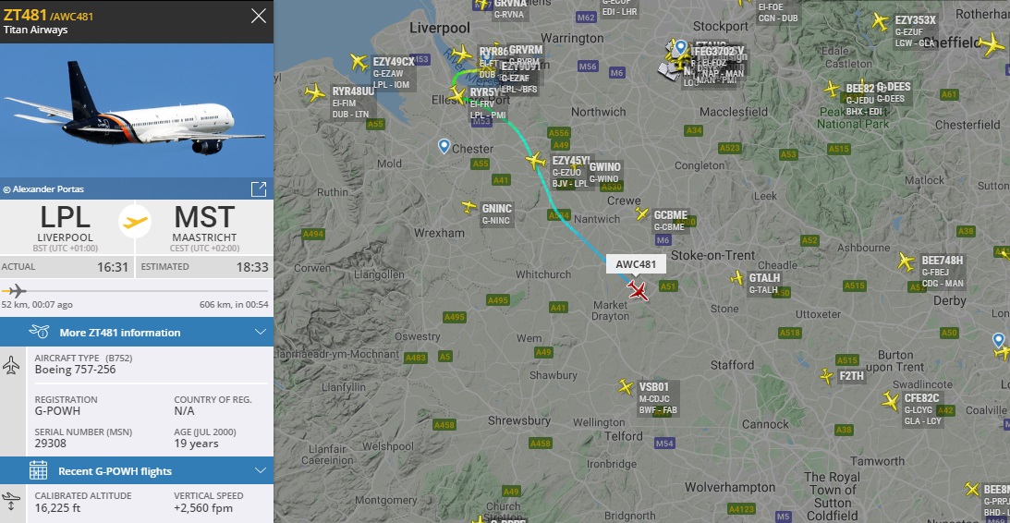Click the GCBME plane near Crewe
This screenshot has width=1010, height=523.
[641, 213]
